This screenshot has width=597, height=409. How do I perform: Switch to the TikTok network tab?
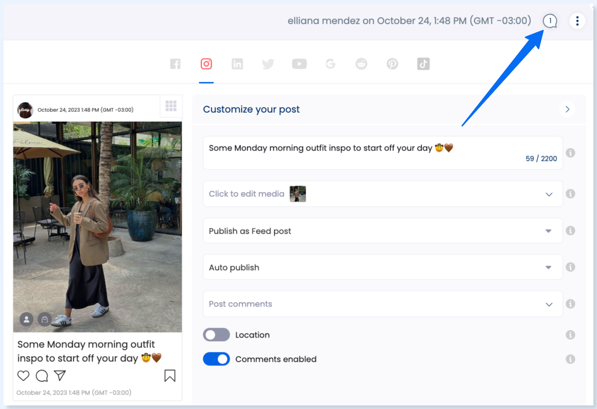click(x=423, y=64)
